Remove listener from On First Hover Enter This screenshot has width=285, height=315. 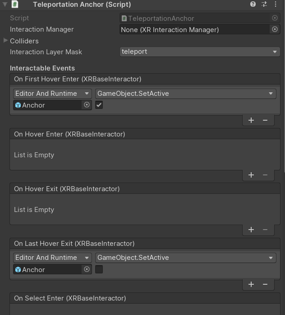click(265, 120)
